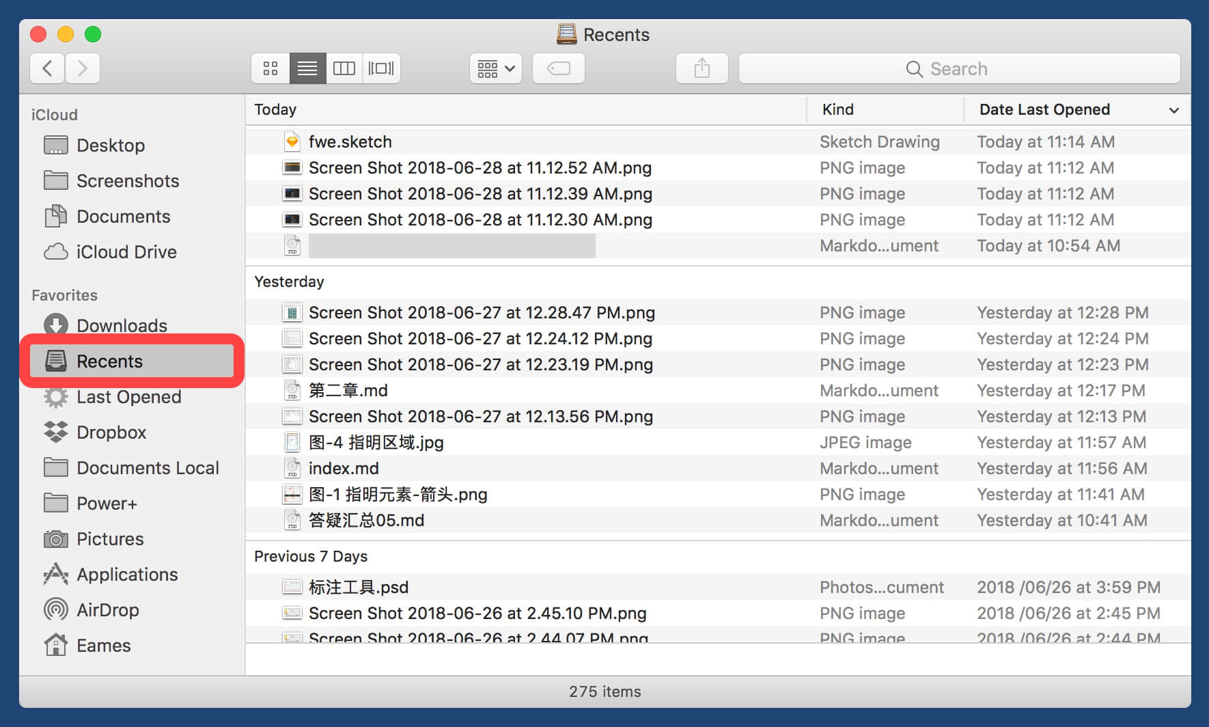Viewport: 1209px width, 727px height.
Task: Select iCloud Drive in the sidebar
Action: coord(126,251)
